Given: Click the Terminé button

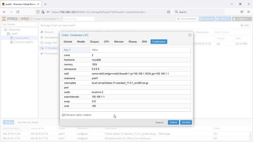Looking at the screenshot, I should click(186, 122).
